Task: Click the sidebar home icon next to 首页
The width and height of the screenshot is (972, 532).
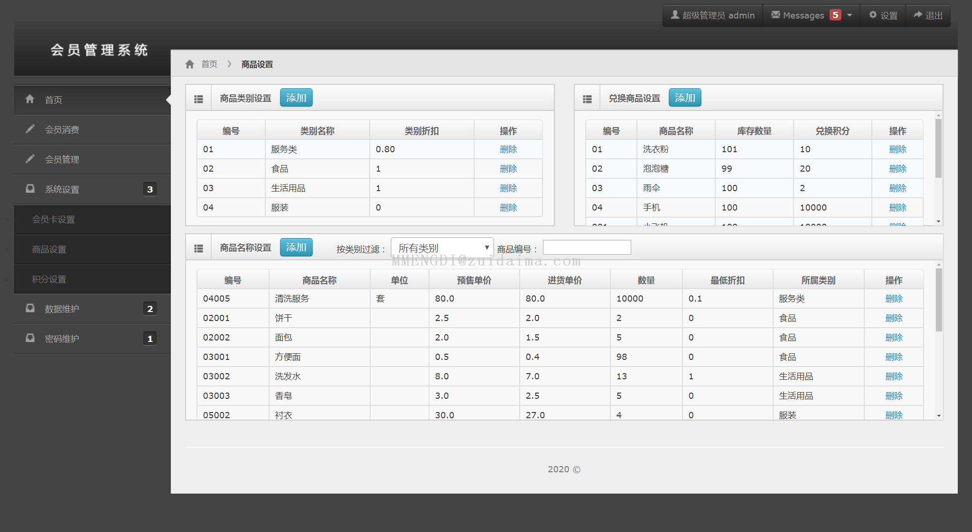Action: point(30,99)
